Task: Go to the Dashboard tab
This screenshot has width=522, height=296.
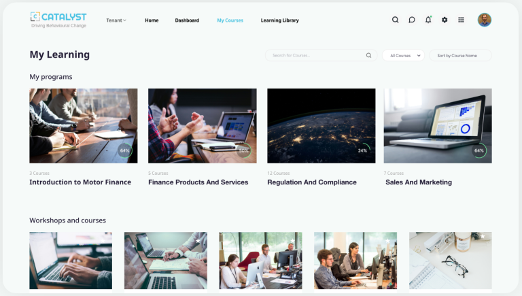Action: tap(187, 20)
